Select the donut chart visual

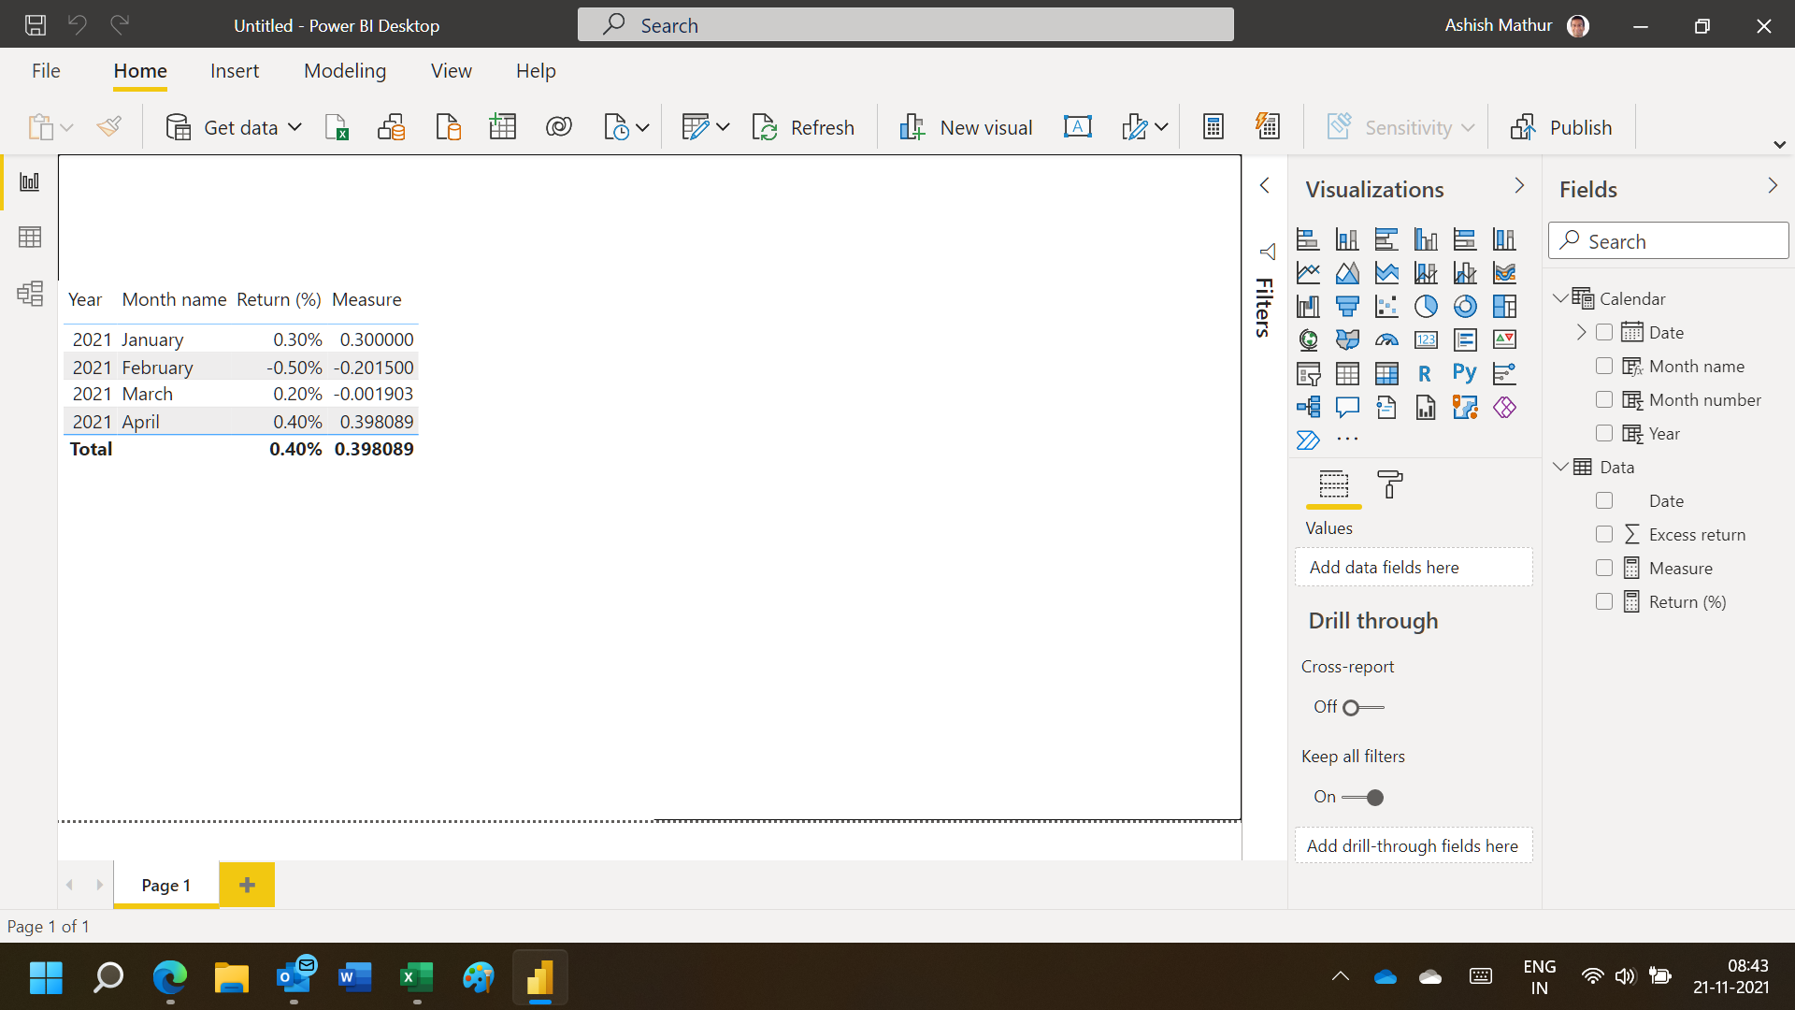click(1465, 307)
